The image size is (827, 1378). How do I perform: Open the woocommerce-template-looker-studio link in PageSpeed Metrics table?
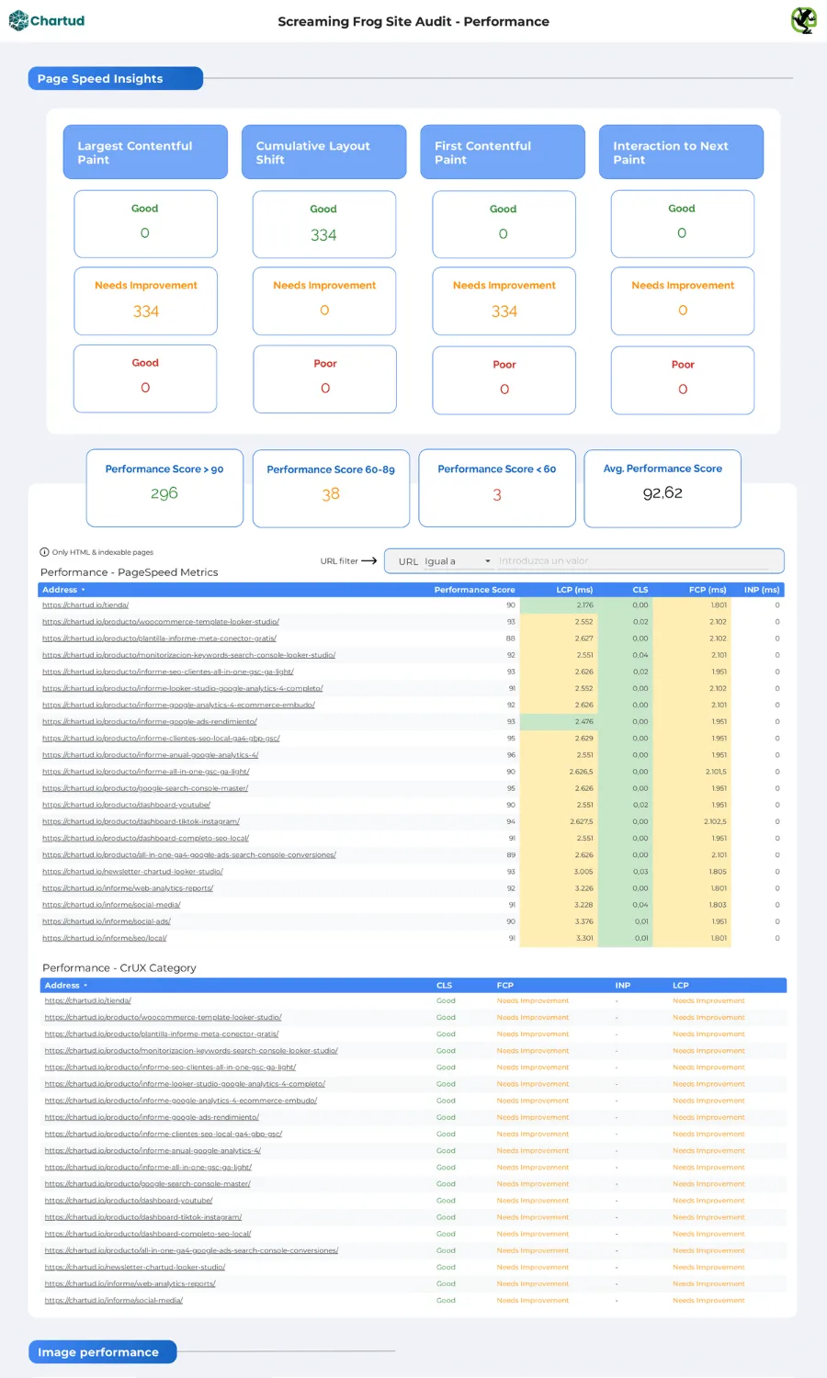point(161,622)
